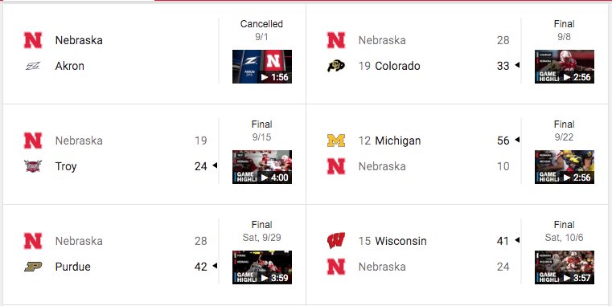
Task: Open the 12 Michigan team link
Action: (x=389, y=141)
